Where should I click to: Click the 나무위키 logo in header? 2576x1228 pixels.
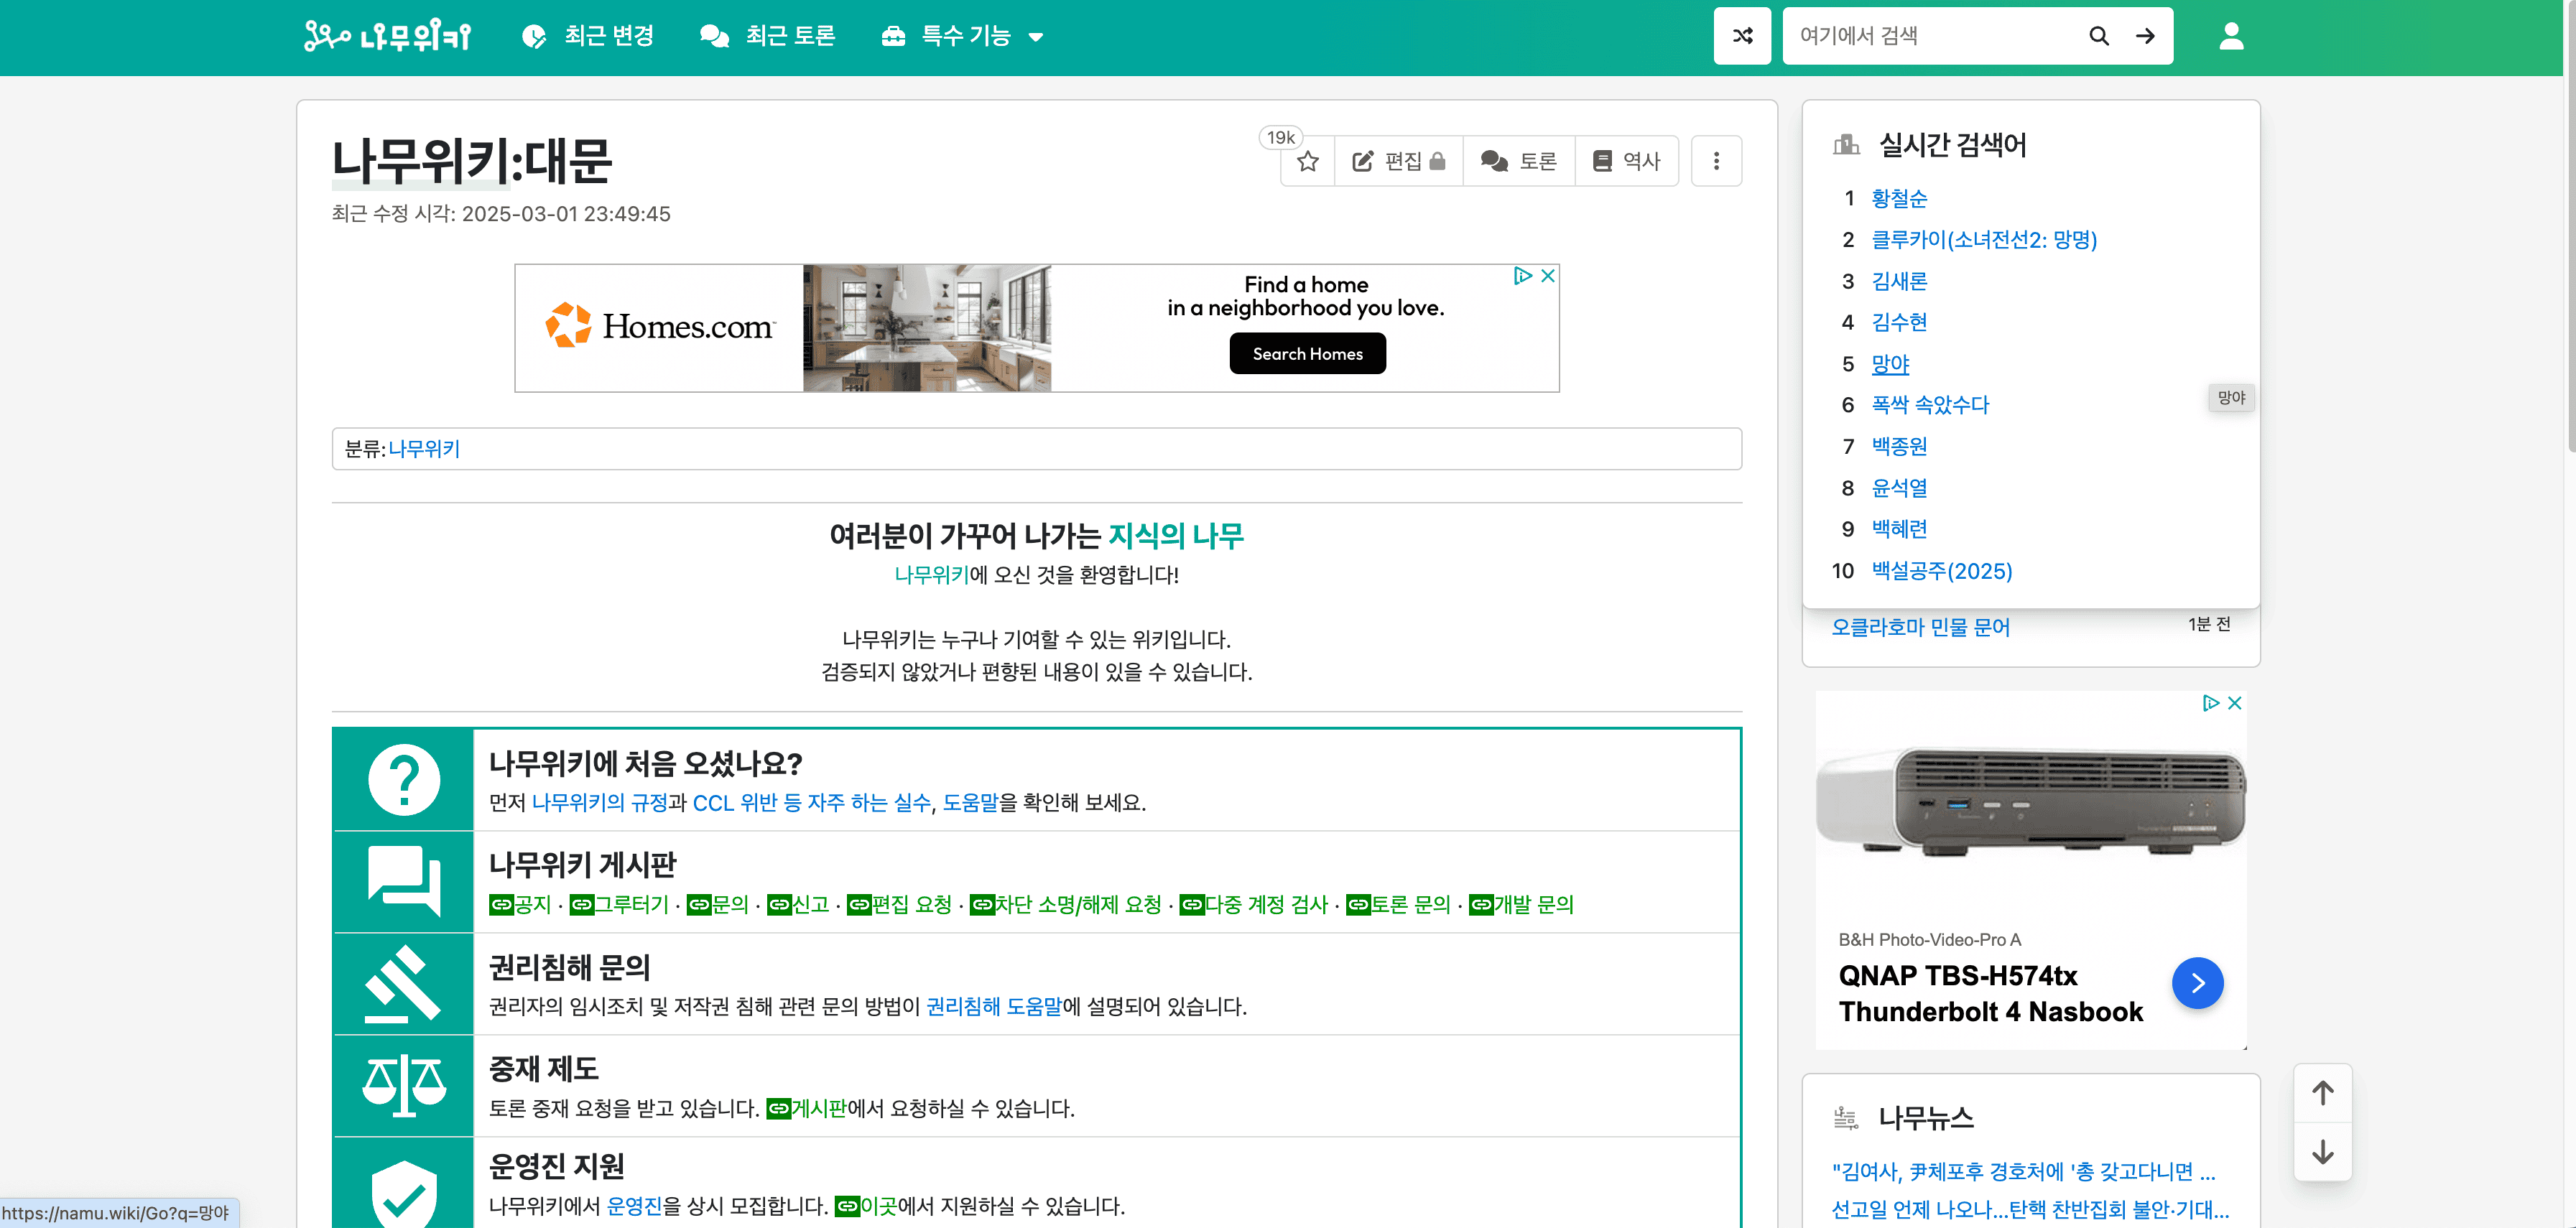[388, 36]
